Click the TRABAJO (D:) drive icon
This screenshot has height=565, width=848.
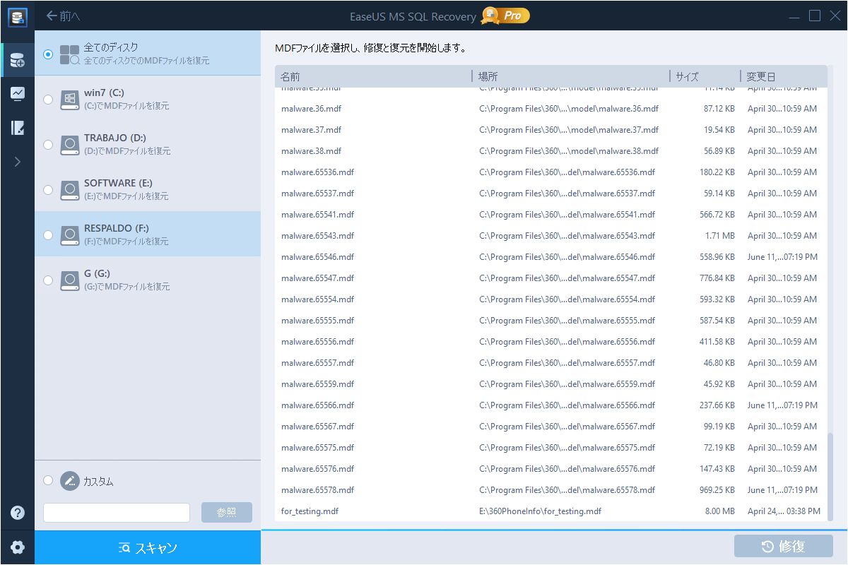pyautogui.click(x=70, y=145)
